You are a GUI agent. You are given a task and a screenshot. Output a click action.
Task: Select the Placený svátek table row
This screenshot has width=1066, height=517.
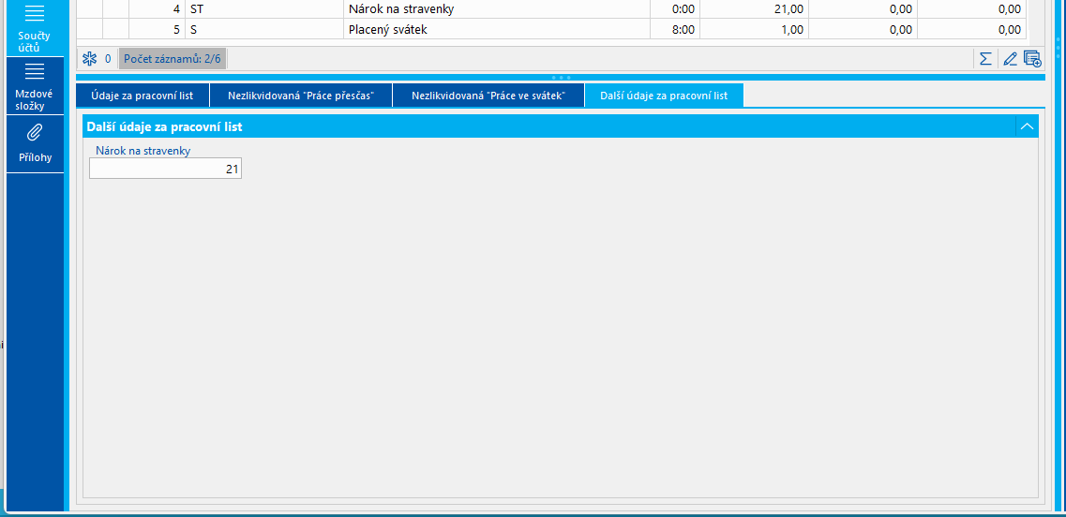pyautogui.click(x=550, y=29)
